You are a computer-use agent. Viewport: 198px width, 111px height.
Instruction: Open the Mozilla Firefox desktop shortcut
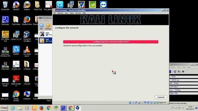tap(27, 21)
